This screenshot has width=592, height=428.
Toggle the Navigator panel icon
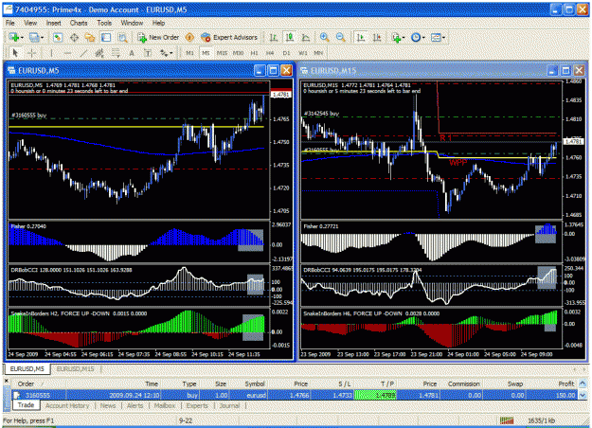point(90,37)
